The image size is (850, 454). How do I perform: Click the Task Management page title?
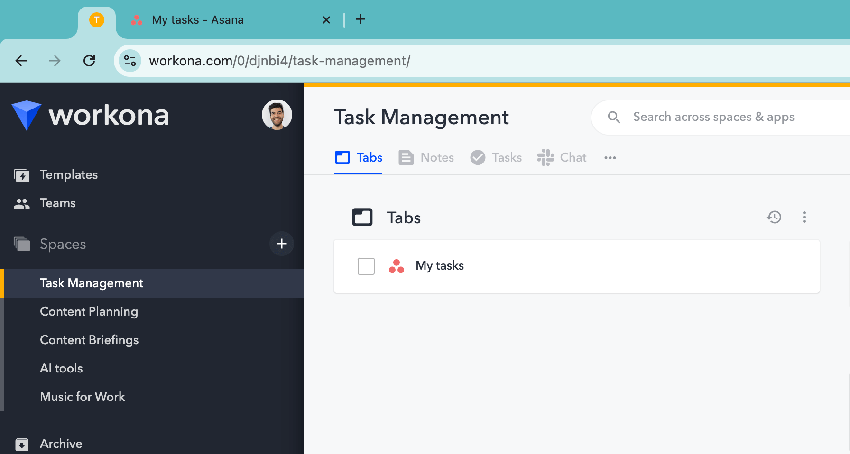point(421,117)
